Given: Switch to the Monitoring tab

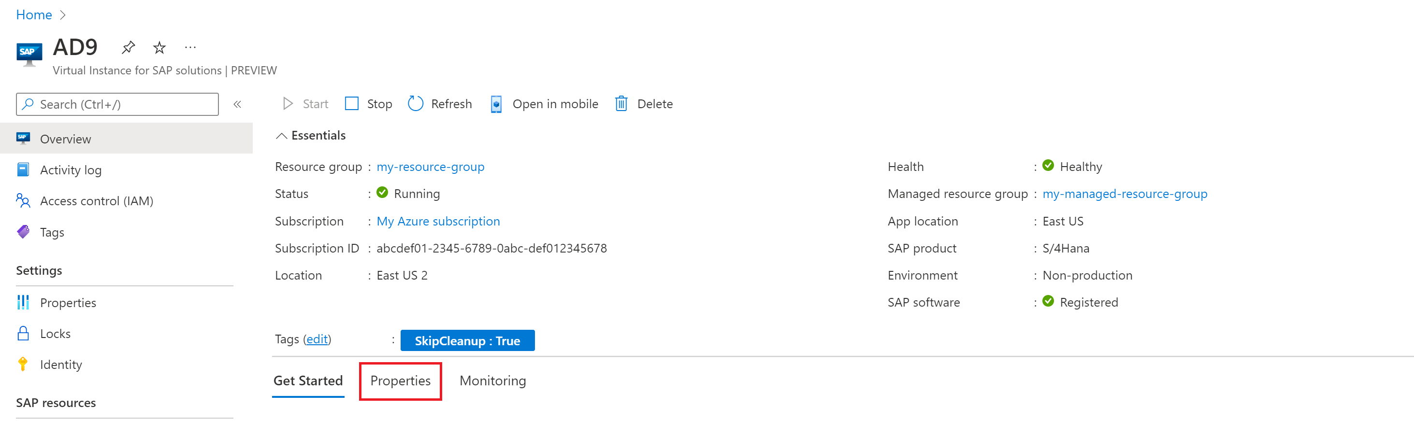Looking at the screenshot, I should tap(492, 380).
